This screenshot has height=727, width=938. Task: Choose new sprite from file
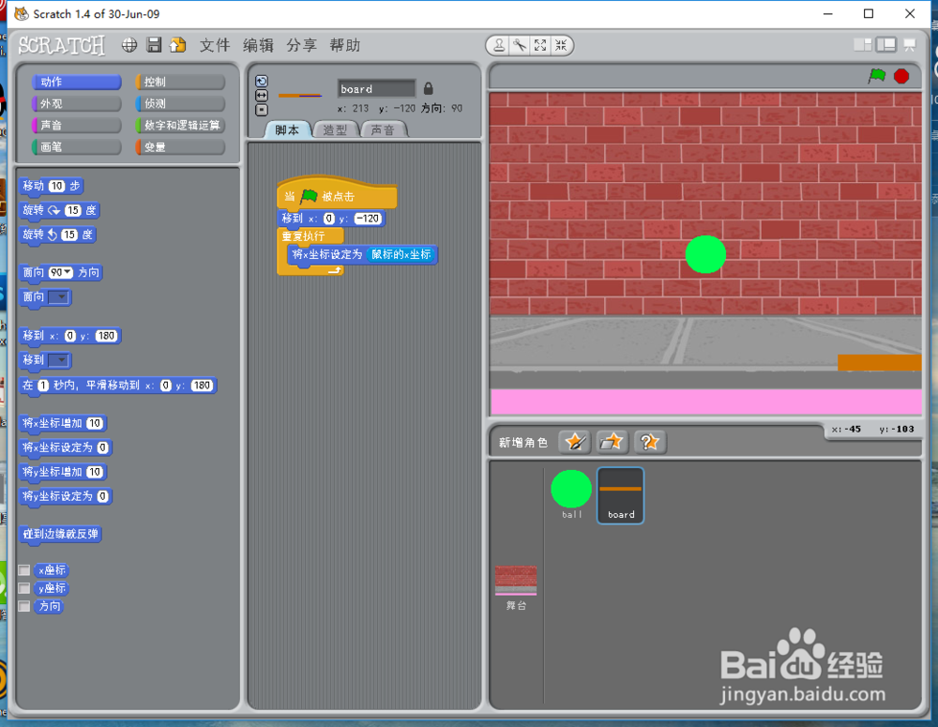click(x=612, y=442)
